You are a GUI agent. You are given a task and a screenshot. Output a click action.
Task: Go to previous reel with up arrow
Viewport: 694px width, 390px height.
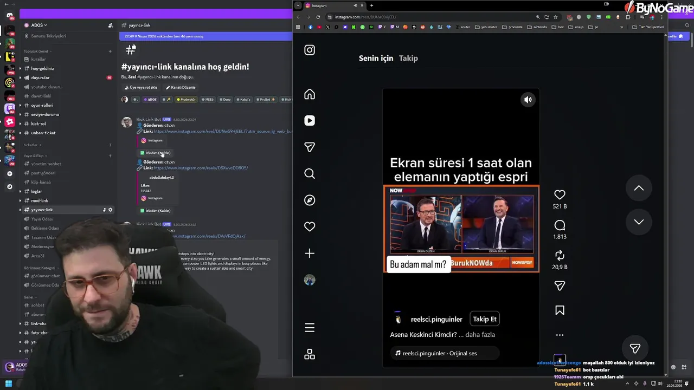pos(639,188)
